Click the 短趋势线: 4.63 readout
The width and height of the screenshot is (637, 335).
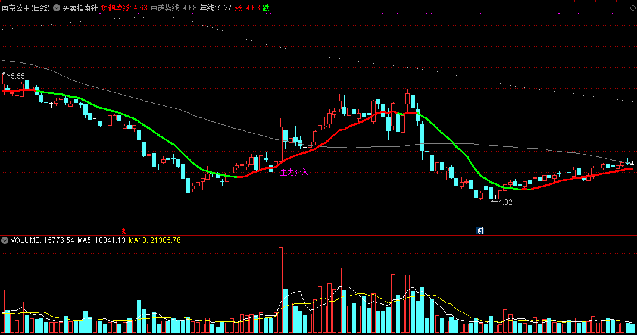tap(124, 8)
